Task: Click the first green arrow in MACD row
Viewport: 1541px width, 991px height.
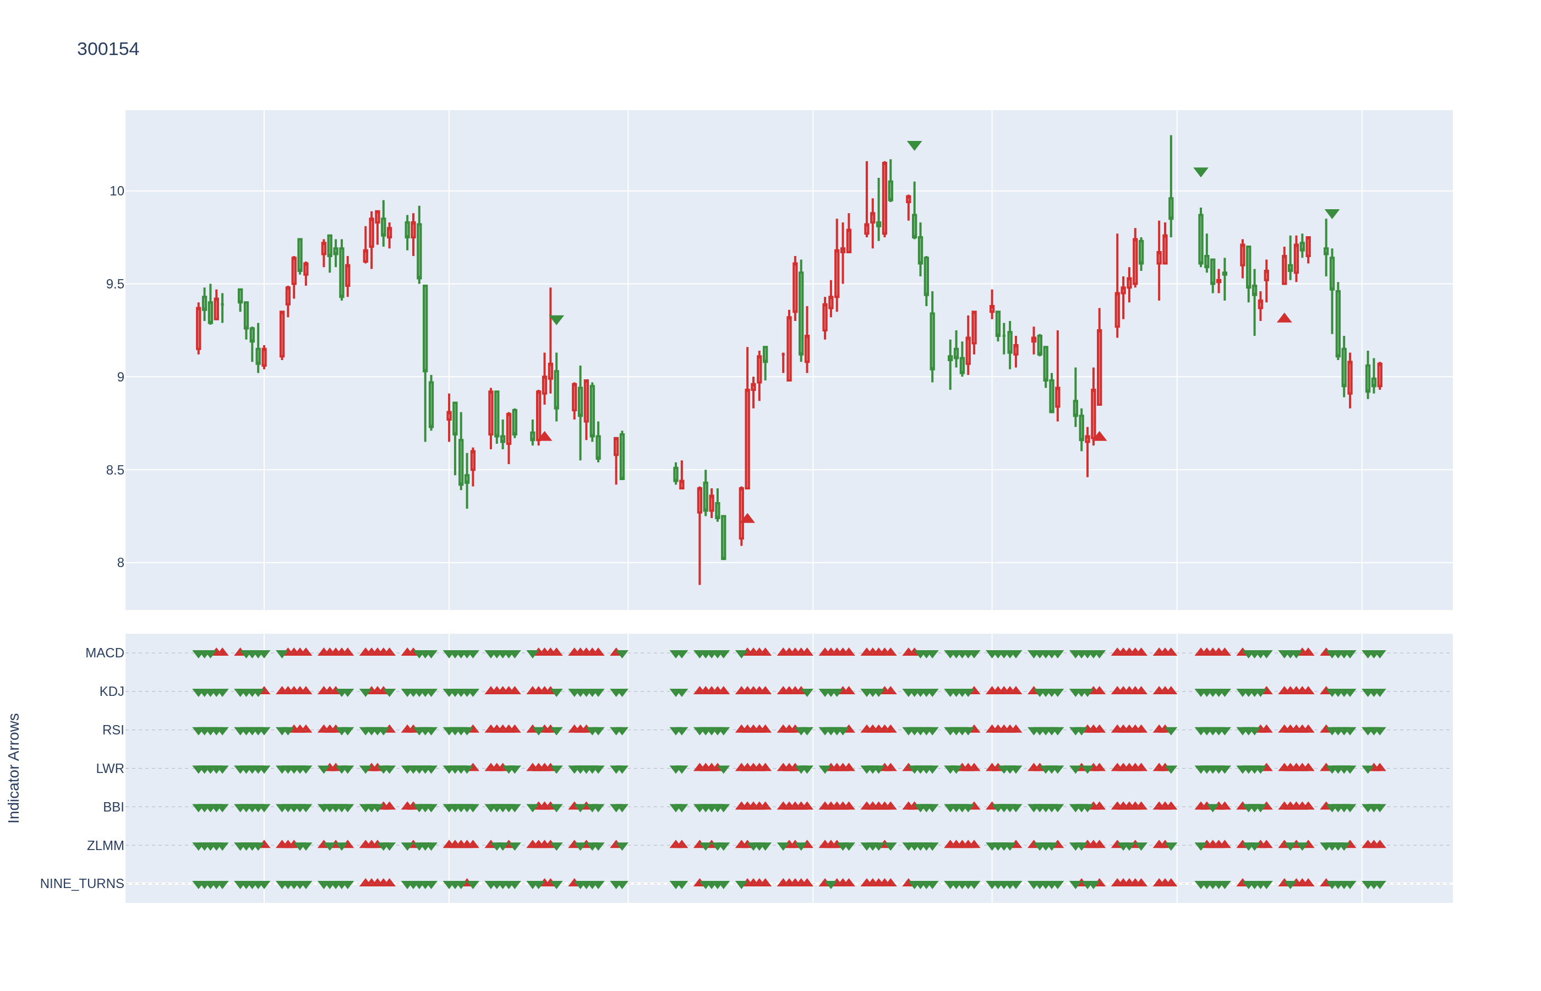Action: (197, 654)
